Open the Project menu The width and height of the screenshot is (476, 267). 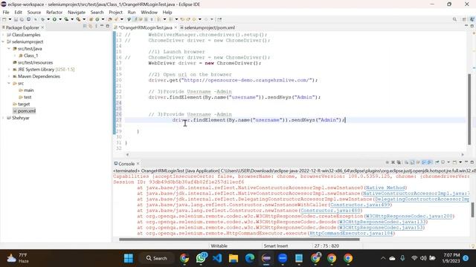(116, 12)
